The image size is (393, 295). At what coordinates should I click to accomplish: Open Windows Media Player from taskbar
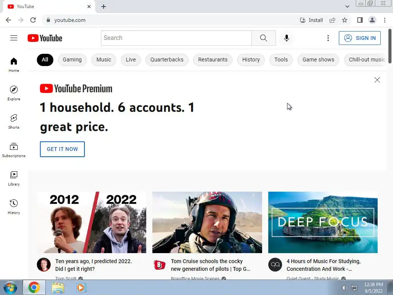81,287
